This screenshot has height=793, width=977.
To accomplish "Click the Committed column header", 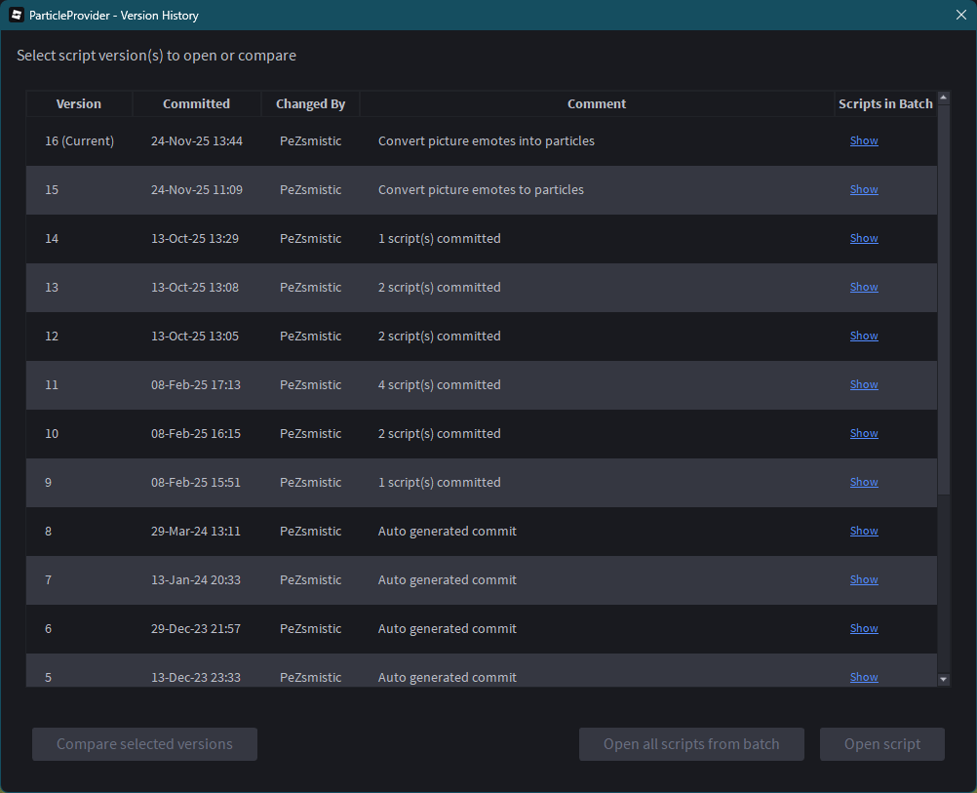I will (x=196, y=103).
